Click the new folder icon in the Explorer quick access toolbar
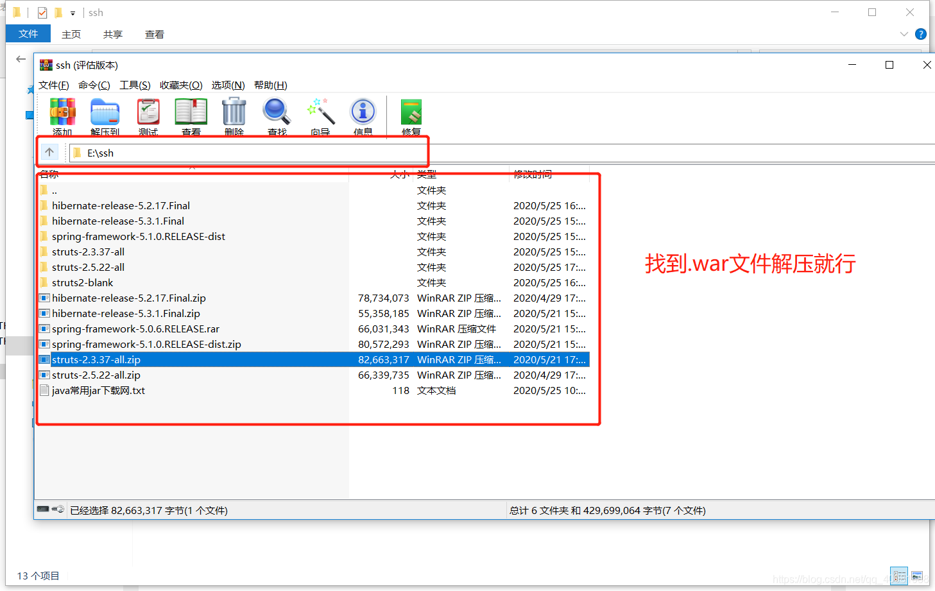 coord(58,13)
